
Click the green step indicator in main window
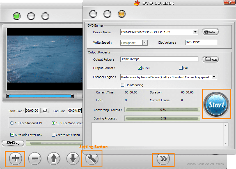17,16
